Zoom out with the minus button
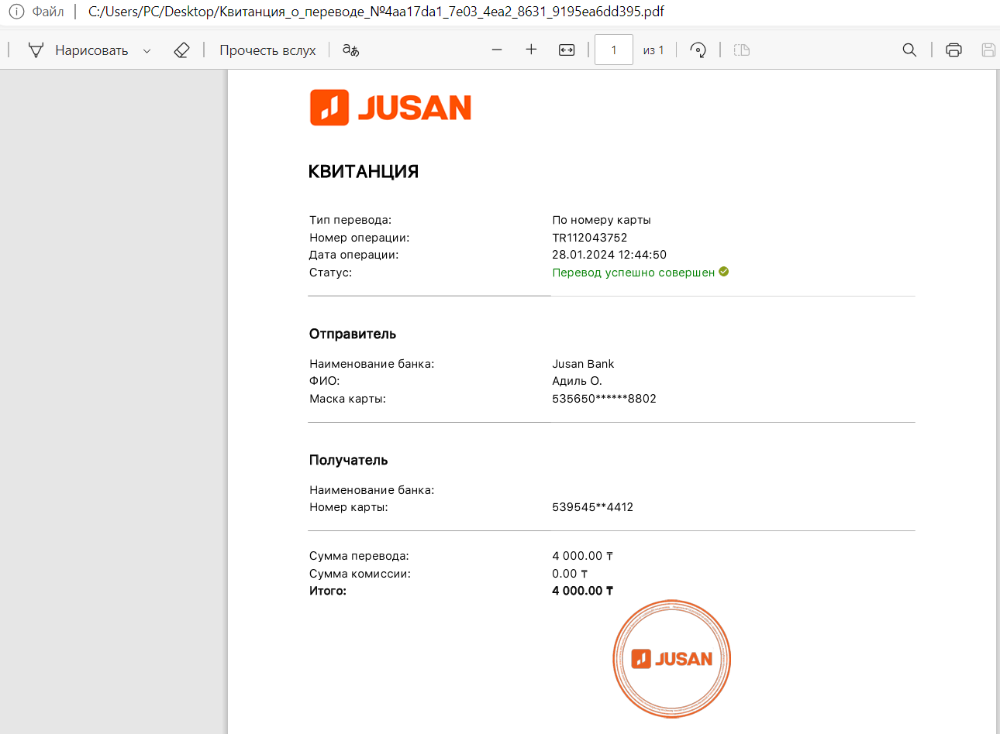 (497, 50)
